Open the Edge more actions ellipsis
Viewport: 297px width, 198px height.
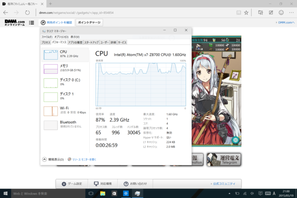[292, 13]
